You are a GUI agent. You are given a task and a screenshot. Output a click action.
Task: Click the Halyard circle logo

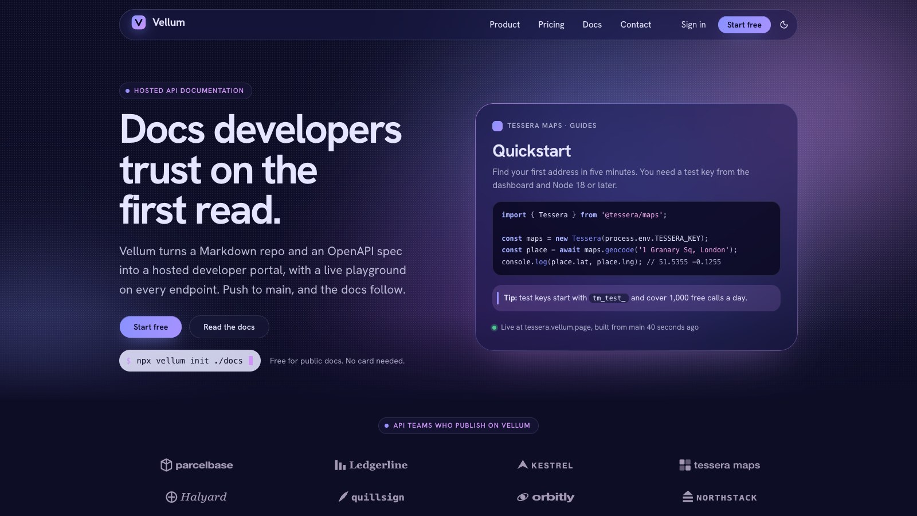[171, 497]
